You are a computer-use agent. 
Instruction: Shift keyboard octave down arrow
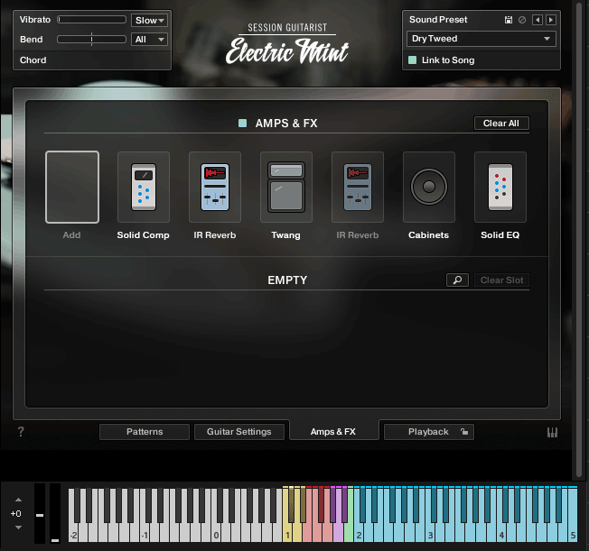point(18,528)
